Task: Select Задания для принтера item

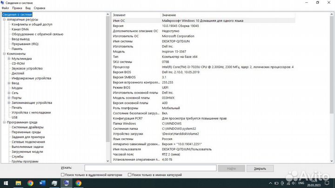Action: click(x=28, y=137)
